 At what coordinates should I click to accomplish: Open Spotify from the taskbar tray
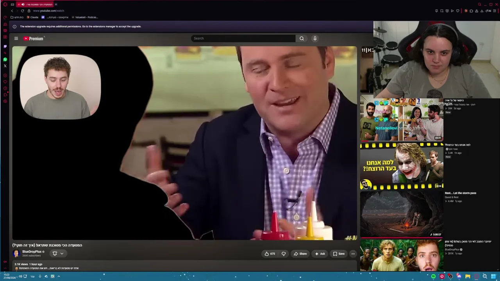(433, 276)
